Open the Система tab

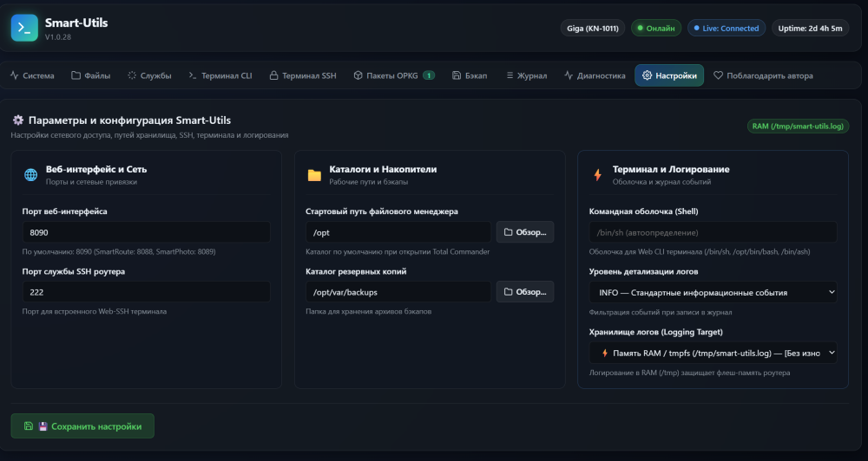(32, 75)
